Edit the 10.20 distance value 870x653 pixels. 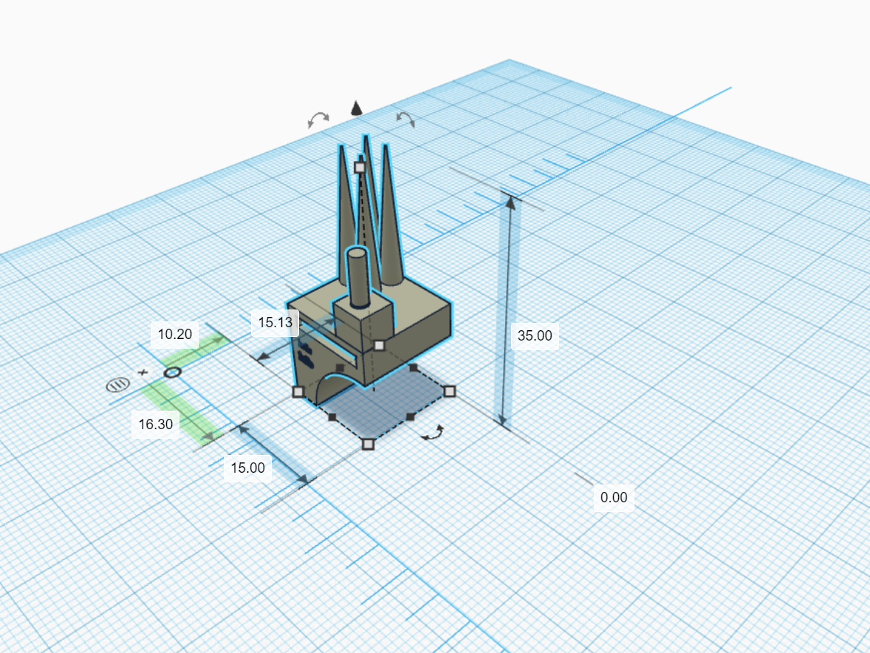[x=175, y=335]
